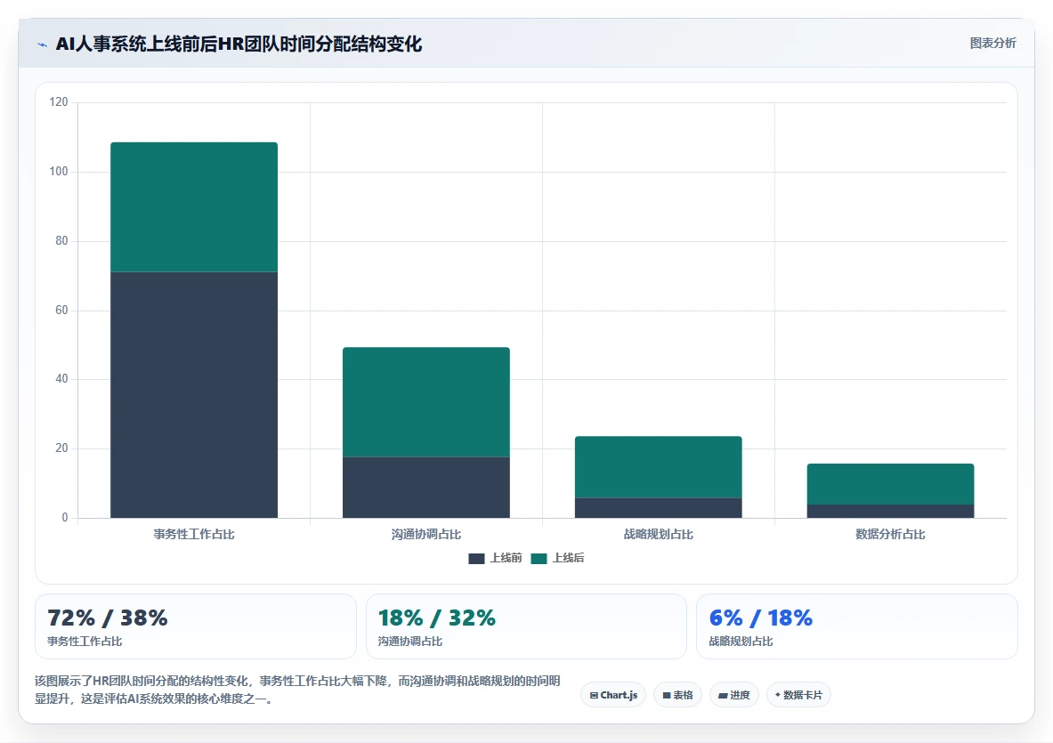This screenshot has height=743, width=1053.
Task: Click the 战略规划占比 caption in stat card
Action: (x=741, y=642)
